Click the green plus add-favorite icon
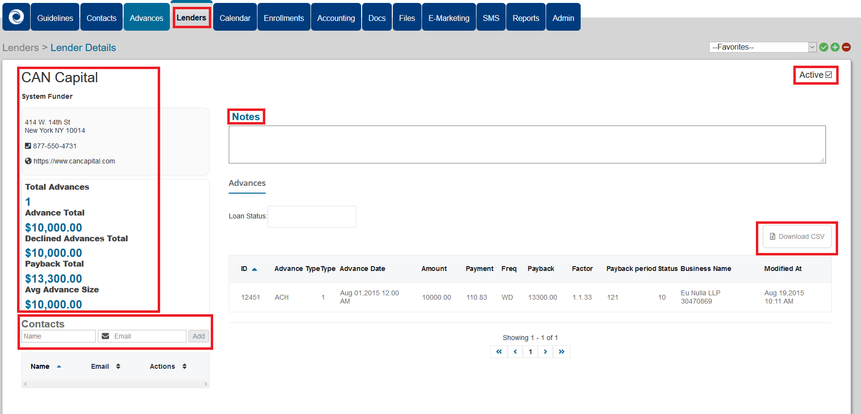The height and width of the screenshot is (414, 861). pyautogui.click(x=835, y=47)
